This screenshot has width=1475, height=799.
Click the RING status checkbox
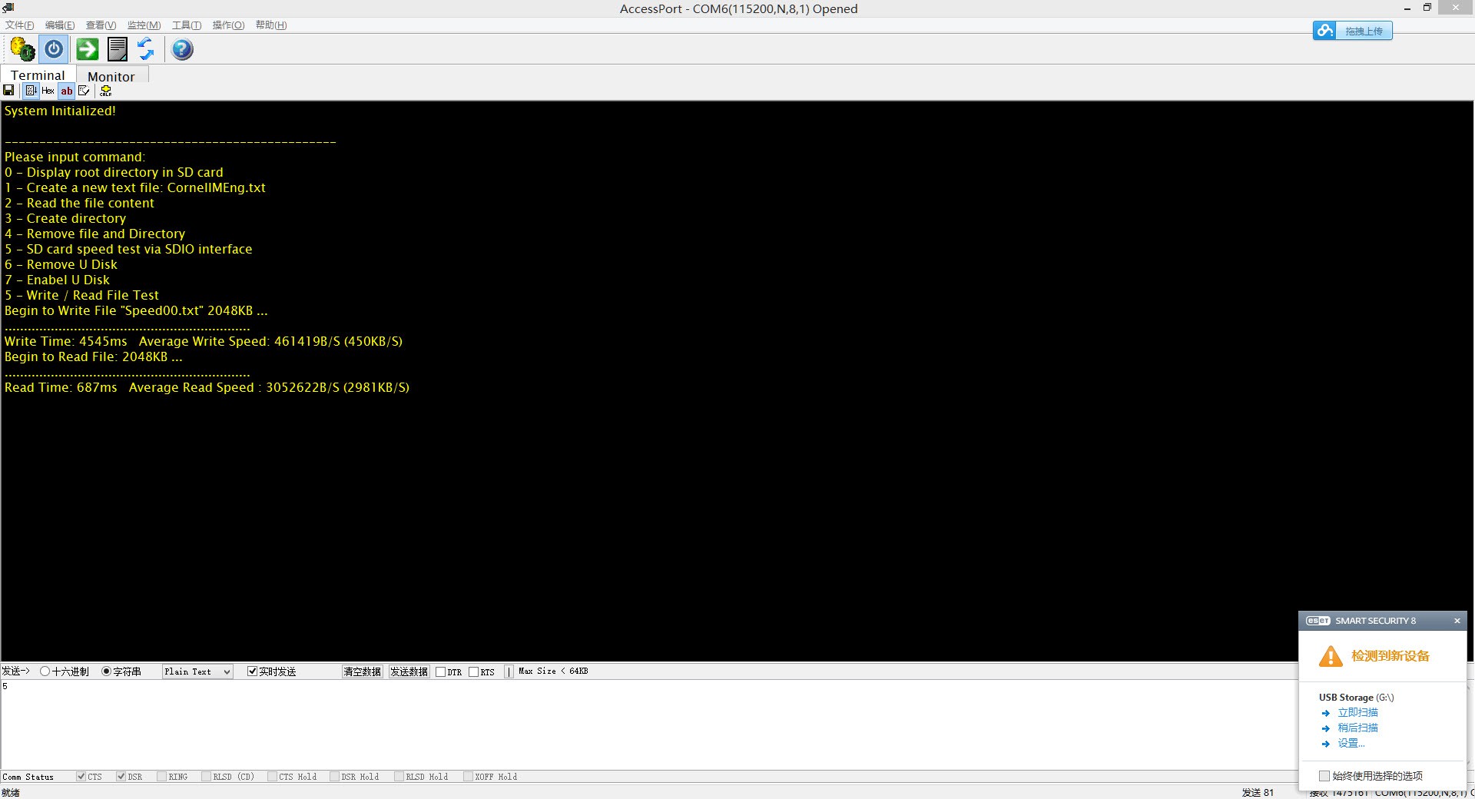[161, 777]
